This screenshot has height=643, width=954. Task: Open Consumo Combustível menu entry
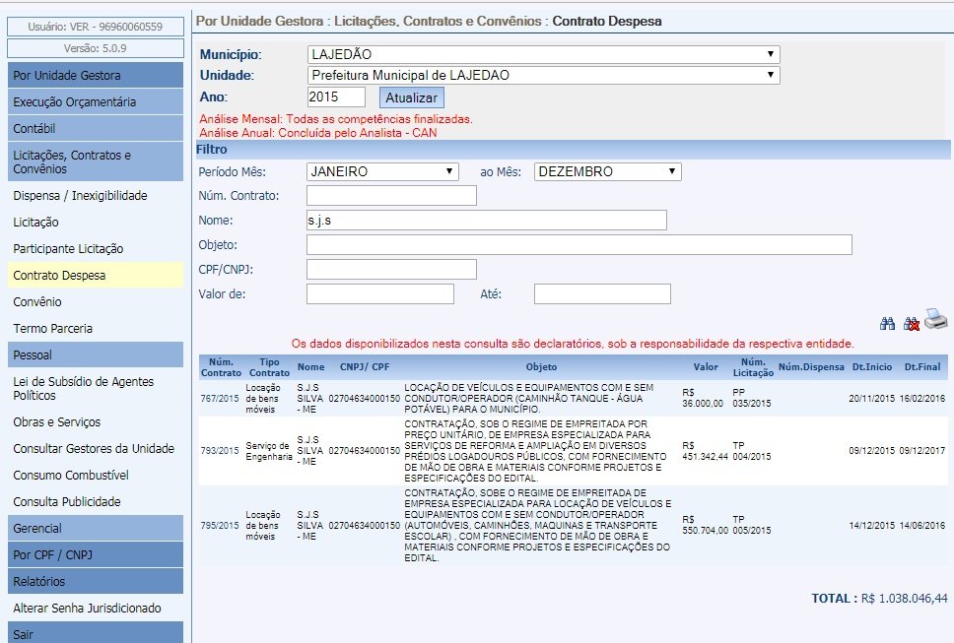click(71, 476)
